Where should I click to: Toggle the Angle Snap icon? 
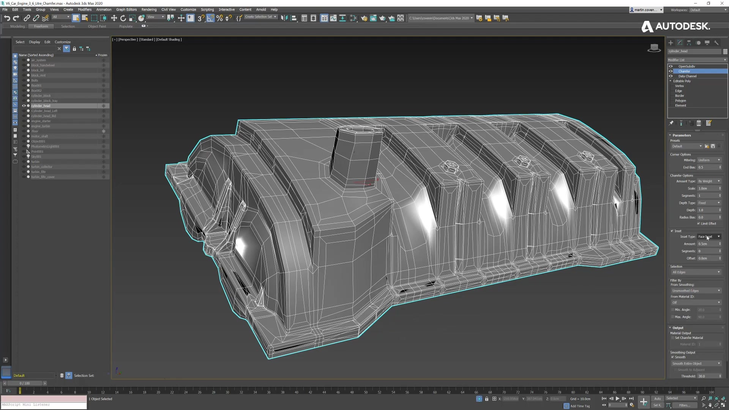(210, 18)
